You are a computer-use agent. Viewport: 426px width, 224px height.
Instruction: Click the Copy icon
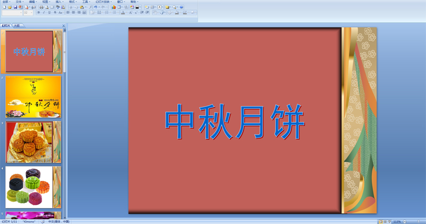[76, 7]
